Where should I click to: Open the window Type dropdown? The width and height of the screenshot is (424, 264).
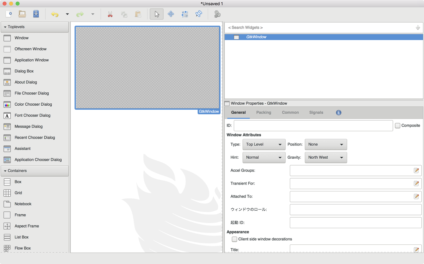coord(264,144)
